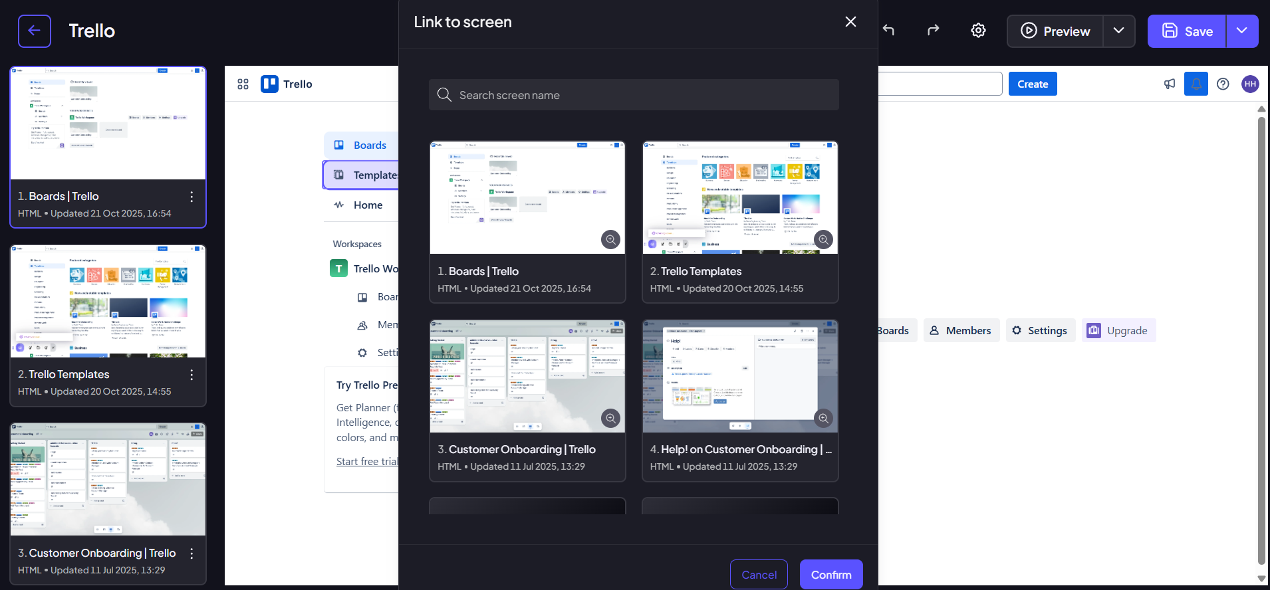
Task: Click the back arrow button
Action: pyautogui.click(x=35, y=31)
